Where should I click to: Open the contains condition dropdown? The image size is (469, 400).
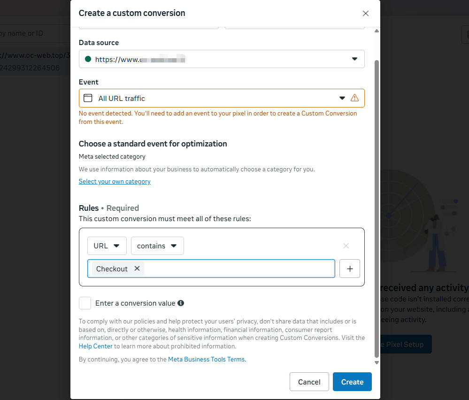157,246
